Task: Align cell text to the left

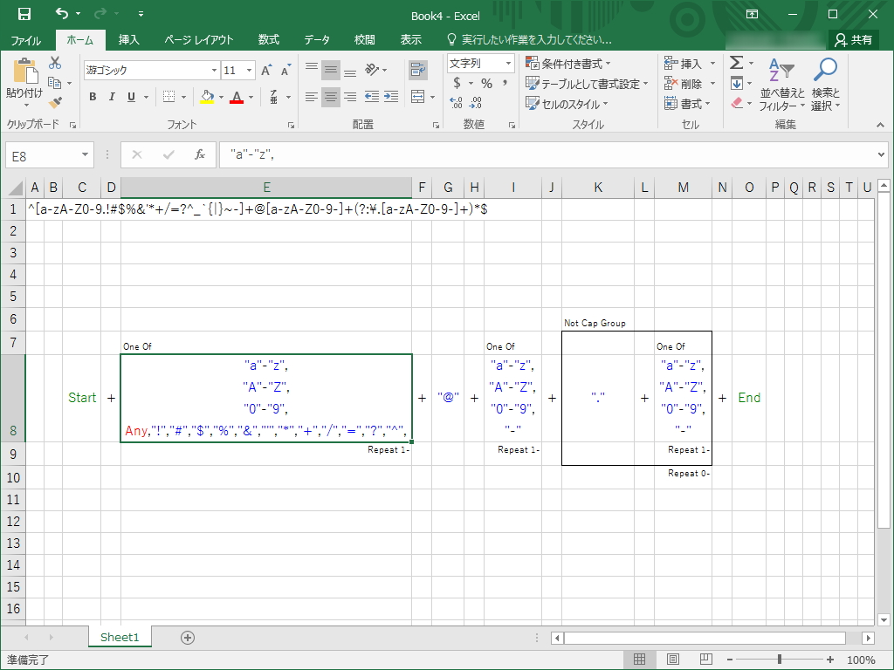Action: pos(312,97)
